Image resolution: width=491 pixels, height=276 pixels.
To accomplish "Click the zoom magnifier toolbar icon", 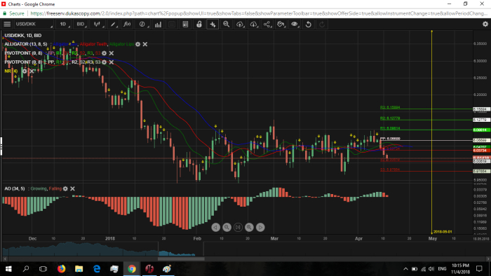I will coord(226,24).
